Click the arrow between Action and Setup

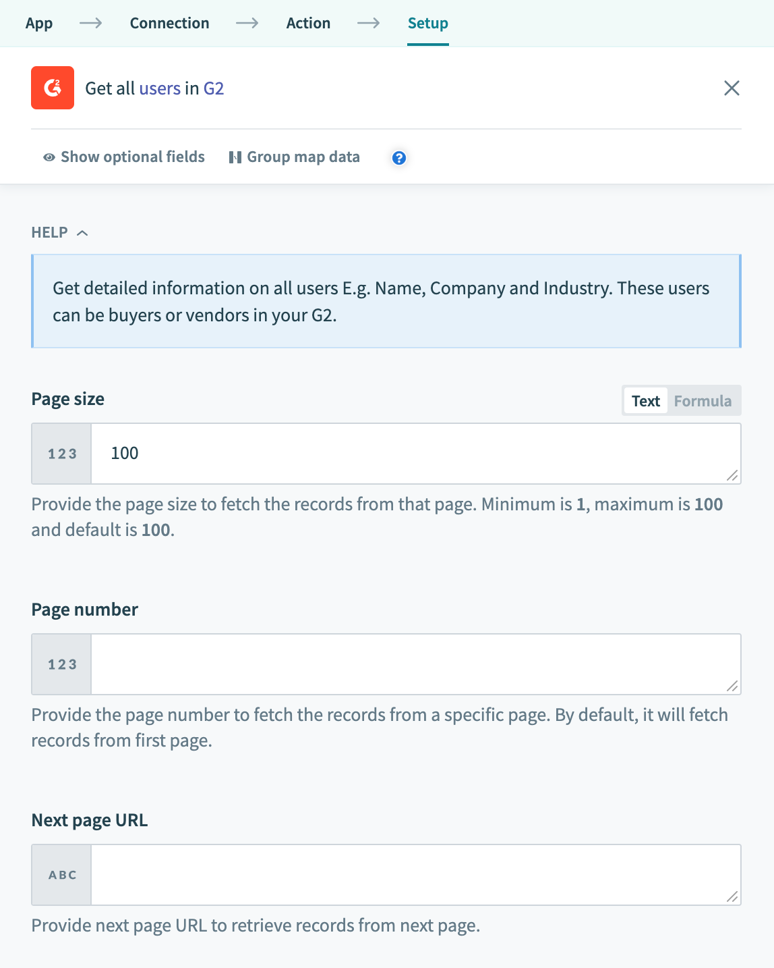(368, 22)
